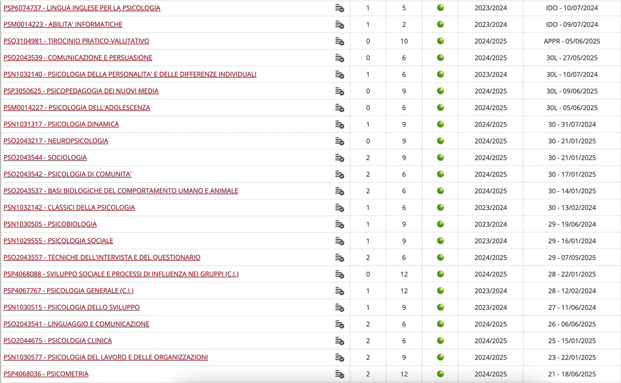This screenshot has height=383, width=621.
Task: Open PSP6074737 - LINGUA INGLESE PER LA PSICOLOGIA link
Action: (x=82, y=8)
